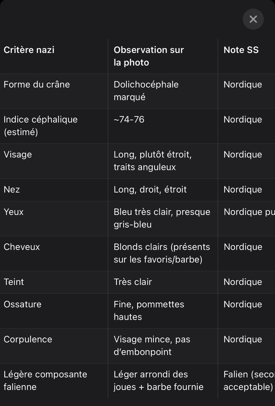This screenshot has width=275, height=406.
Task: Click the "Note SS" column header
Action: point(241,50)
